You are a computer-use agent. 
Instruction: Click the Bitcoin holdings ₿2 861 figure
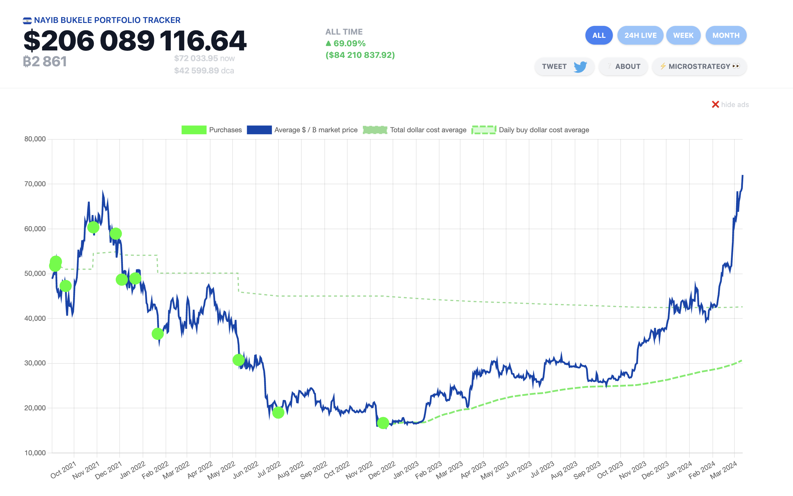[45, 62]
